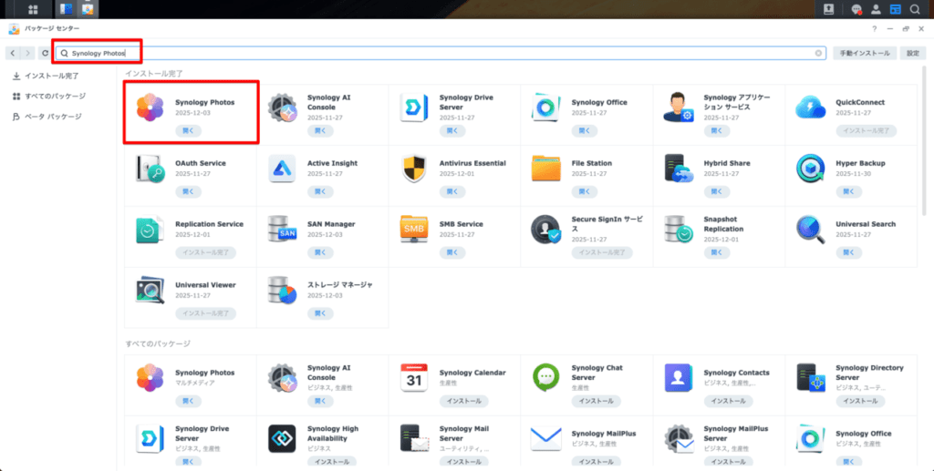934x471 pixels.
Task: Select インストール完了 in the left sidebar
Action: (x=51, y=76)
